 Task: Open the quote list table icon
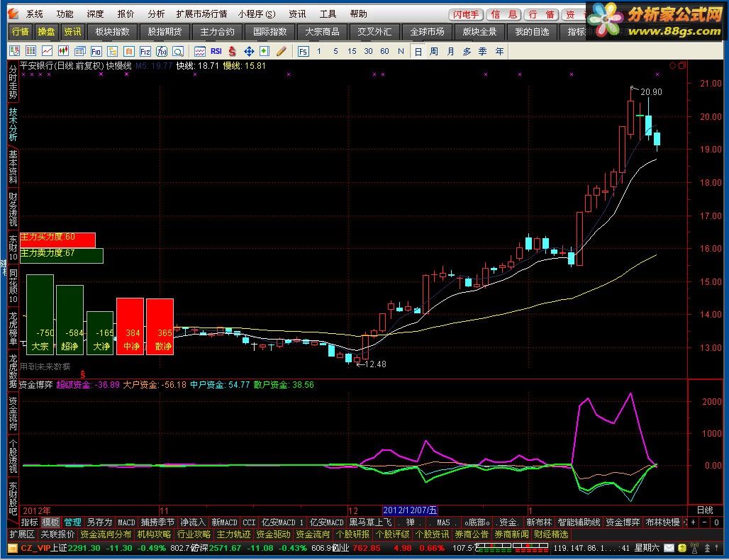coord(30,51)
